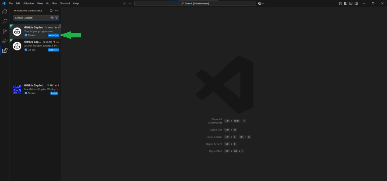Click the Github Copilot extensions search field

[32, 18]
